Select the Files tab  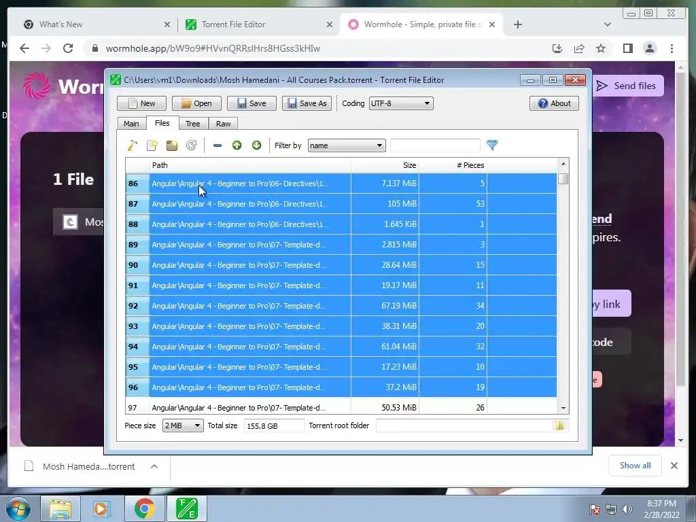(162, 123)
